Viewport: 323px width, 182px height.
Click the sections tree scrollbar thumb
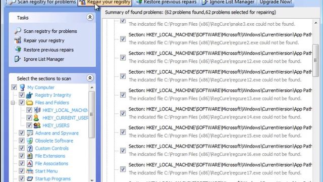pos(92,115)
